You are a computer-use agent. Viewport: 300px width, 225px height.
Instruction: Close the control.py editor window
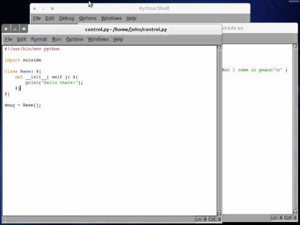[x=6, y=29]
